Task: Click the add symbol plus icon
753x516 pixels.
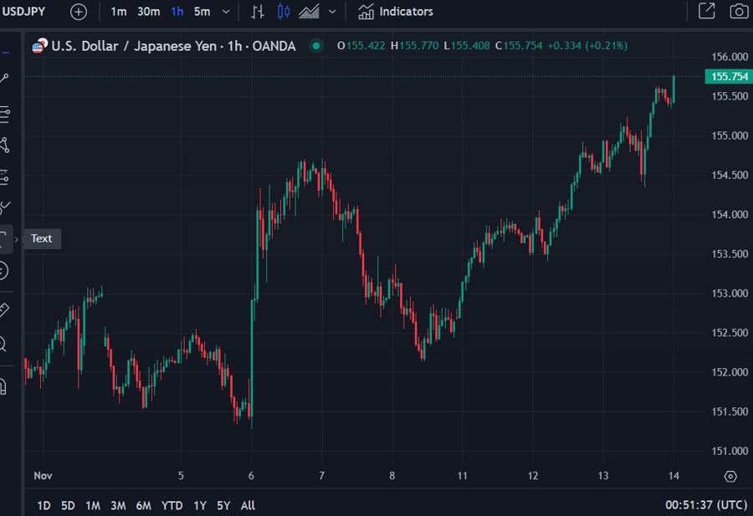Action: pyautogui.click(x=78, y=12)
